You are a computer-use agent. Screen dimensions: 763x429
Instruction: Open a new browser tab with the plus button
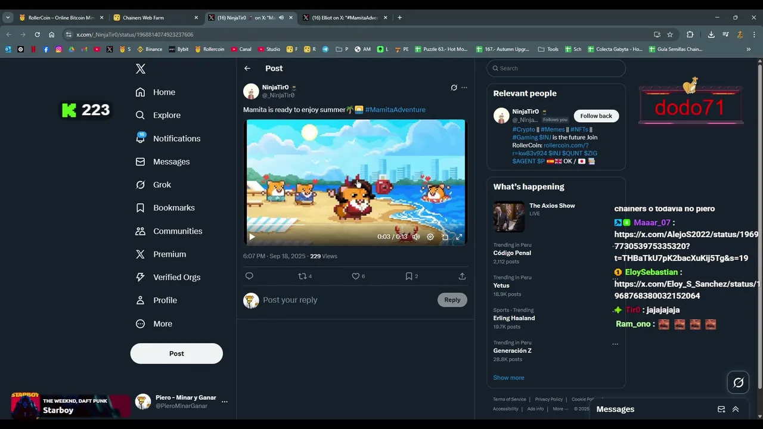399,17
